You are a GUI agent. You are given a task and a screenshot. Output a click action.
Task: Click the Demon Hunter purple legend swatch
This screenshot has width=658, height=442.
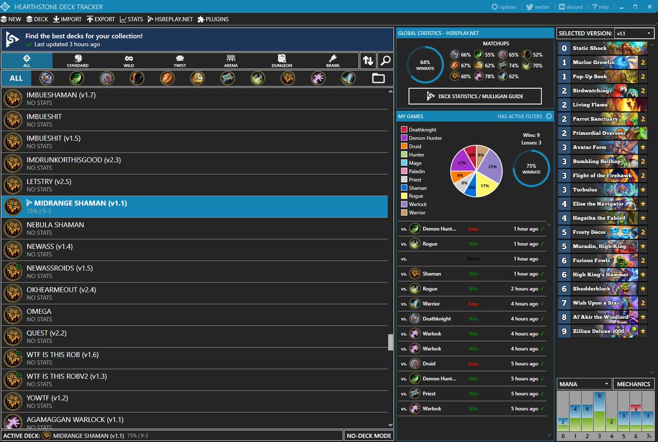[x=404, y=138]
